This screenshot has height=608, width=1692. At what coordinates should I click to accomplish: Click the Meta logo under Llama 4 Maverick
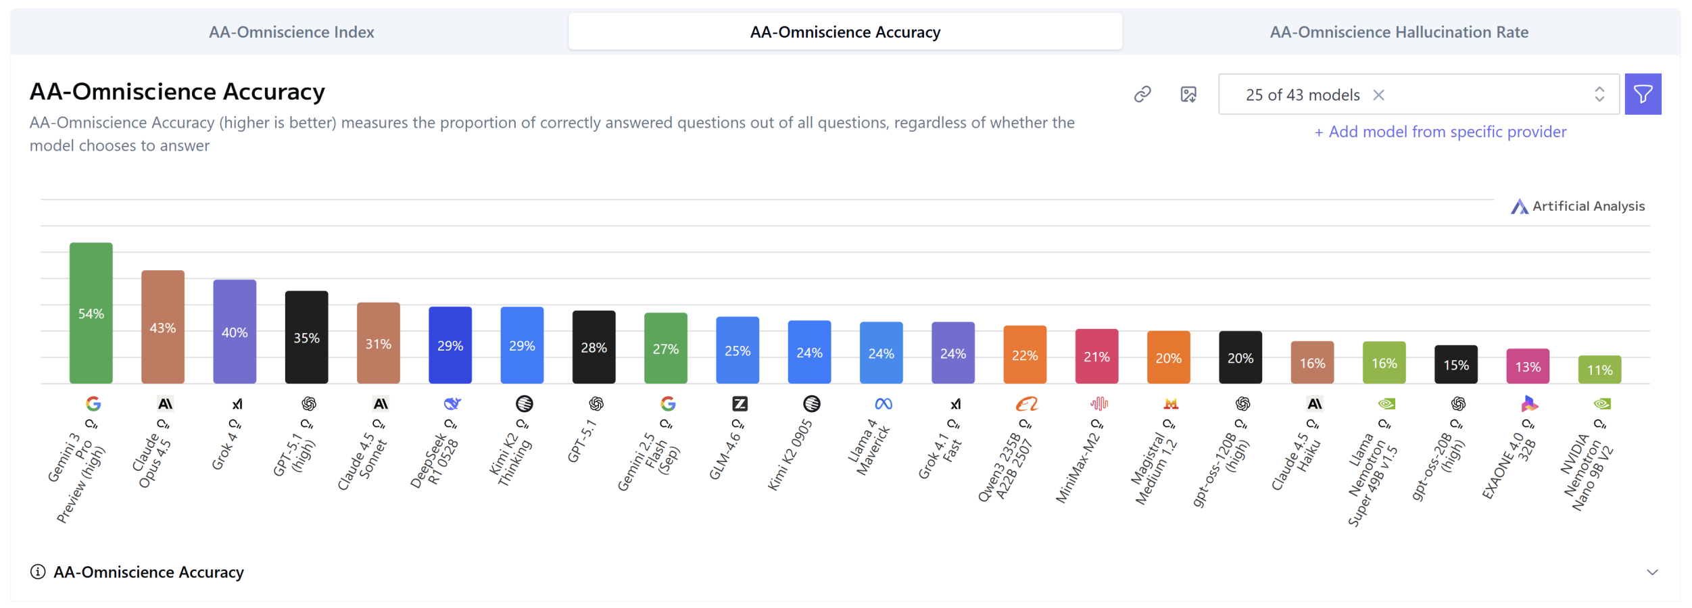pyautogui.click(x=884, y=404)
